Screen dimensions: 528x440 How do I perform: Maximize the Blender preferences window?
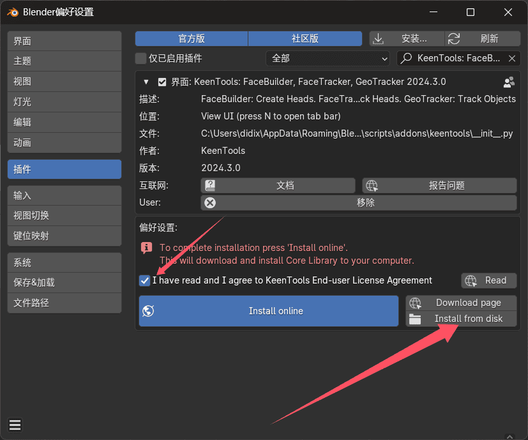tap(471, 13)
